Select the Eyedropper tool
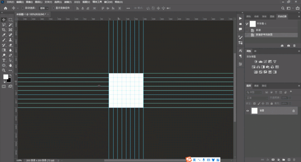 coord(4,35)
